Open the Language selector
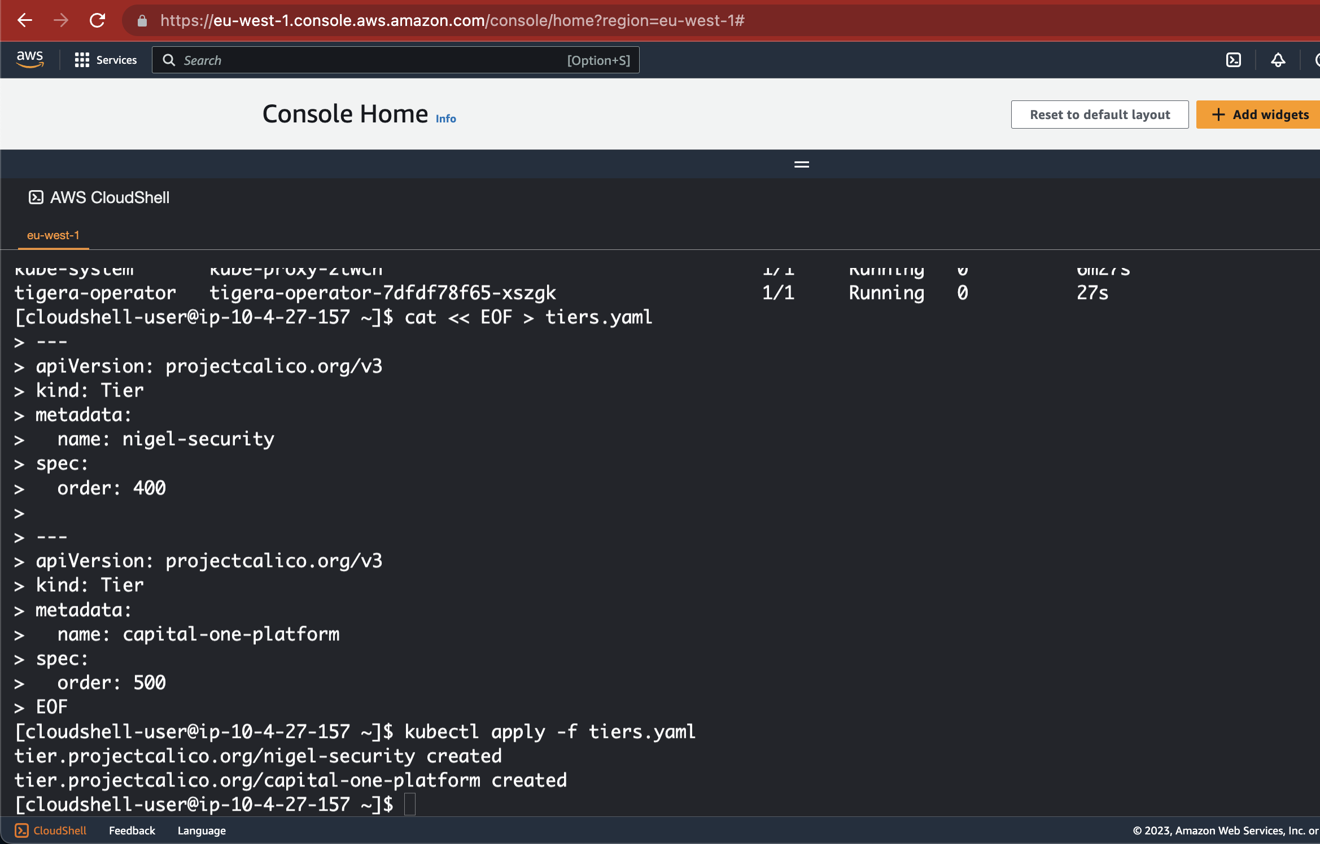The height and width of the screenshot is (844, 1320). point(202,830)
